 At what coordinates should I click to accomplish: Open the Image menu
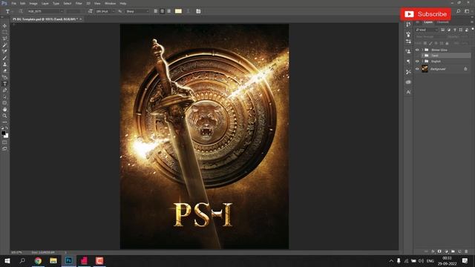33,3
